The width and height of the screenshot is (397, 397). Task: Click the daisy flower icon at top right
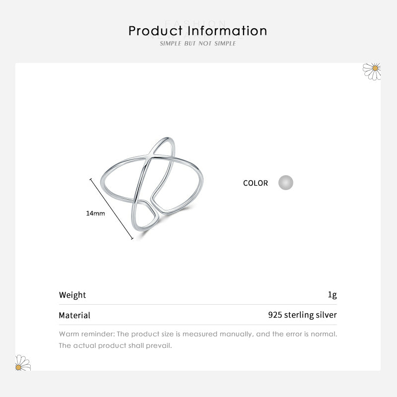pyautogui.click(x=372, y=70)
